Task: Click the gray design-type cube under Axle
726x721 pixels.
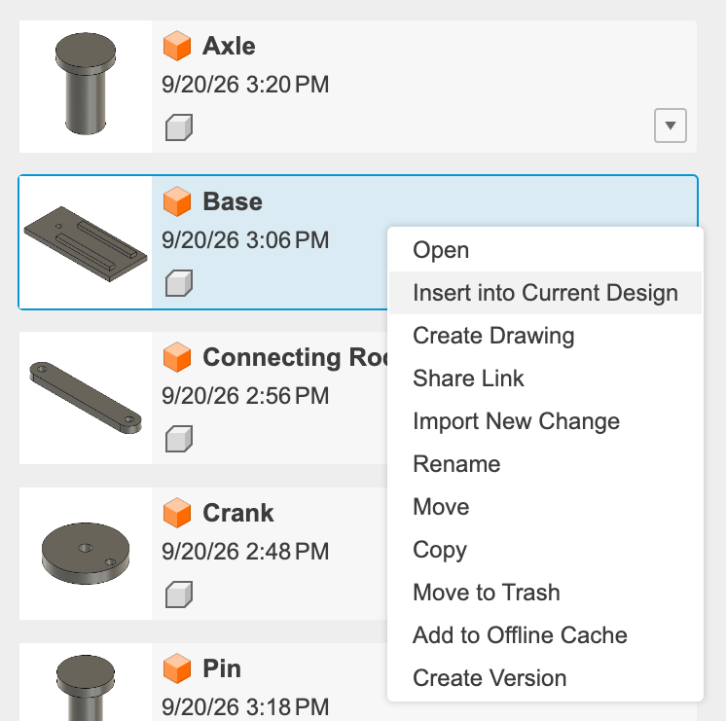Action: (179, 127)
